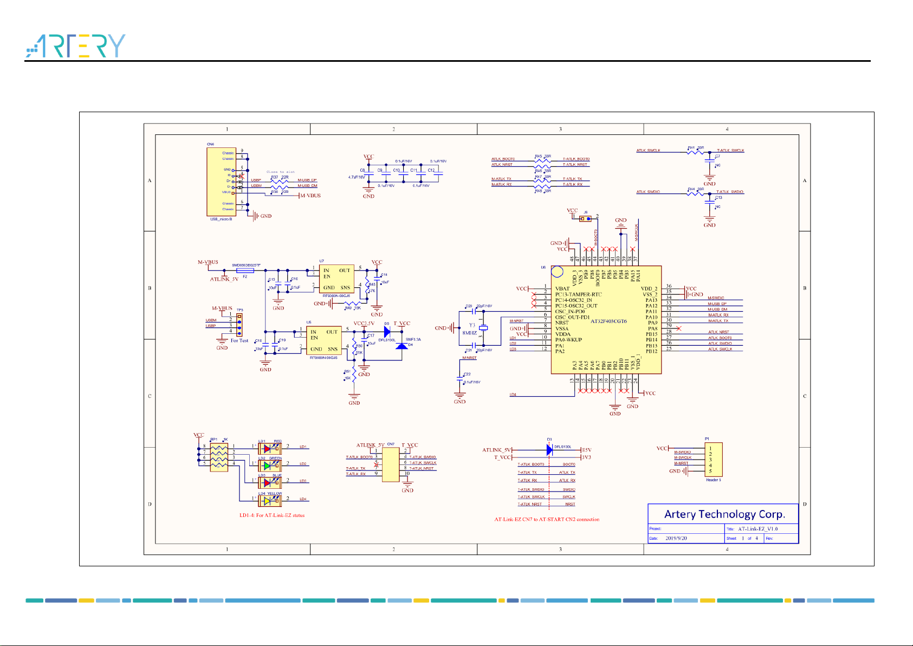Viewport: 913px width, 646px height.
Task: Click the 'Artery Technology Corp.' title text
Action: pos(724,514)
